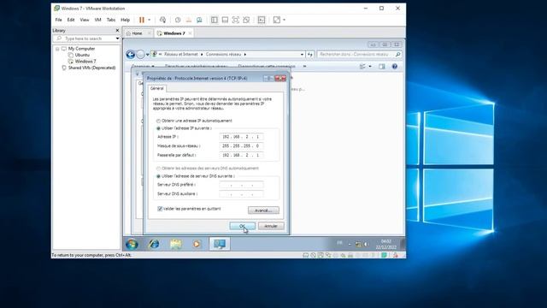The width and height of the screenshot is (547, 308).
Task: Click the Passerelle par défaut field
Action: click(241, 155)
